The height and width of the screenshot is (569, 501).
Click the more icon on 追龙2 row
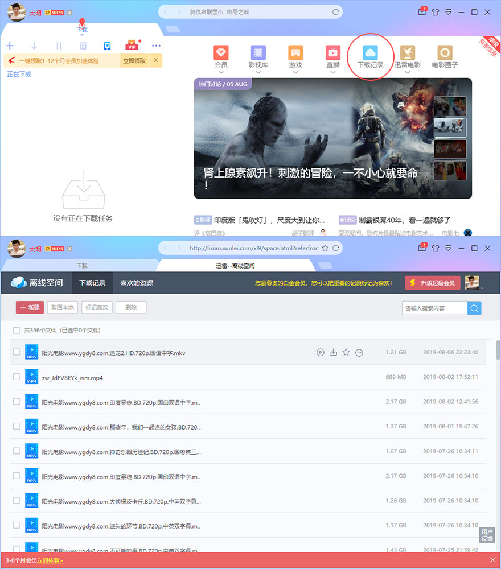tap(359, 352)
